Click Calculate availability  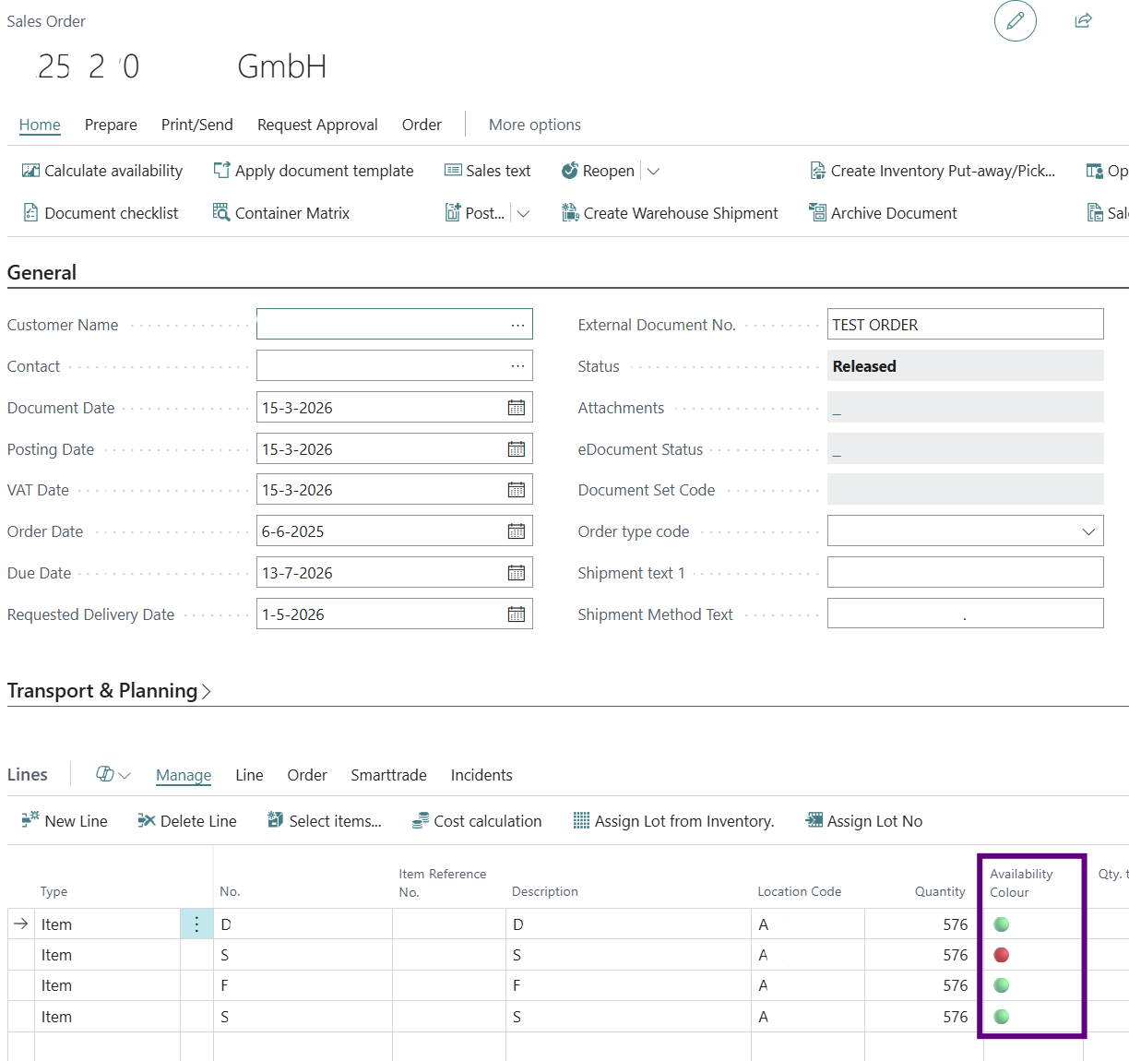pos(102,171)
